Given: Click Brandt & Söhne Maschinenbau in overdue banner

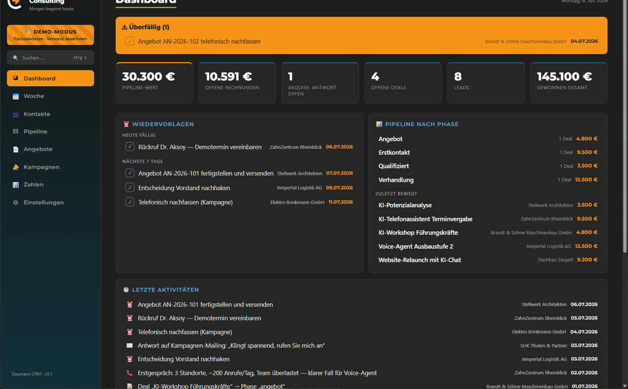Looking at the screenshot, I should point(525,41).
